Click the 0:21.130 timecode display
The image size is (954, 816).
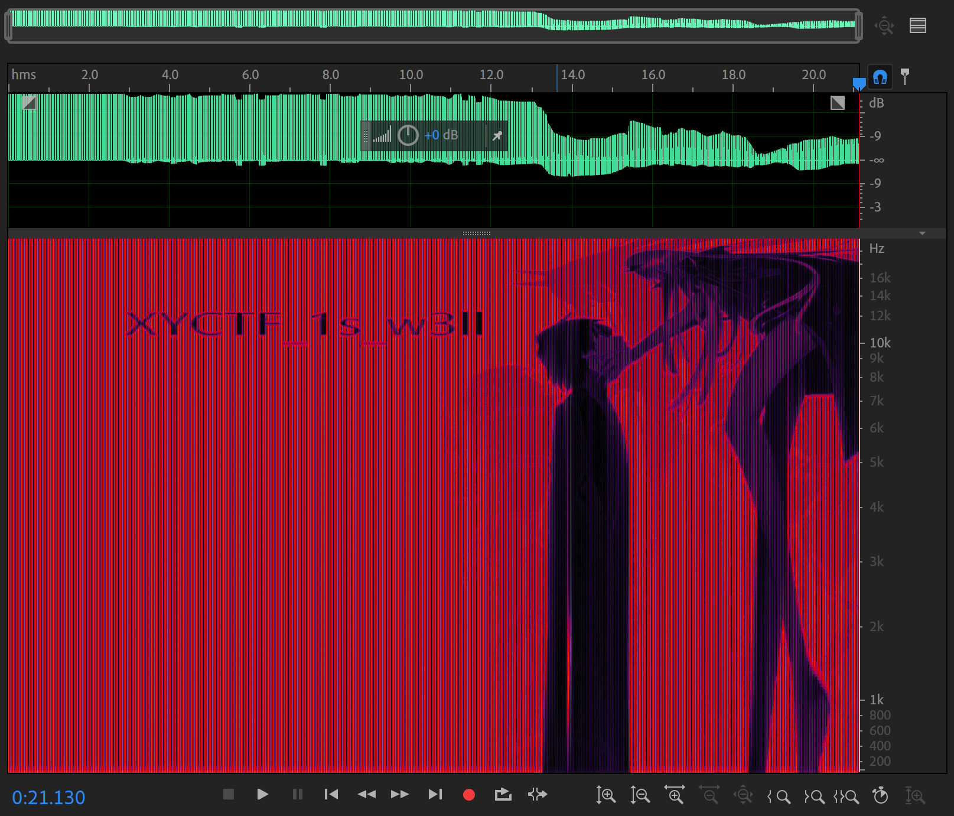click(x=48, y=798)
